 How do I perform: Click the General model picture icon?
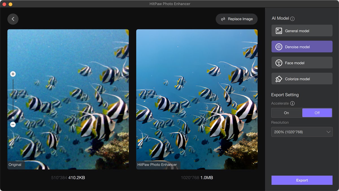click(x=279, y=31)
